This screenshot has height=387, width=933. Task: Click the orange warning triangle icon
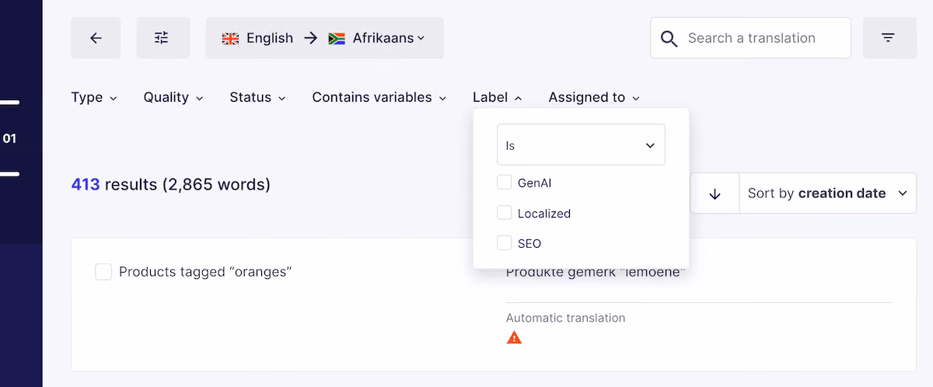point(514,337)
